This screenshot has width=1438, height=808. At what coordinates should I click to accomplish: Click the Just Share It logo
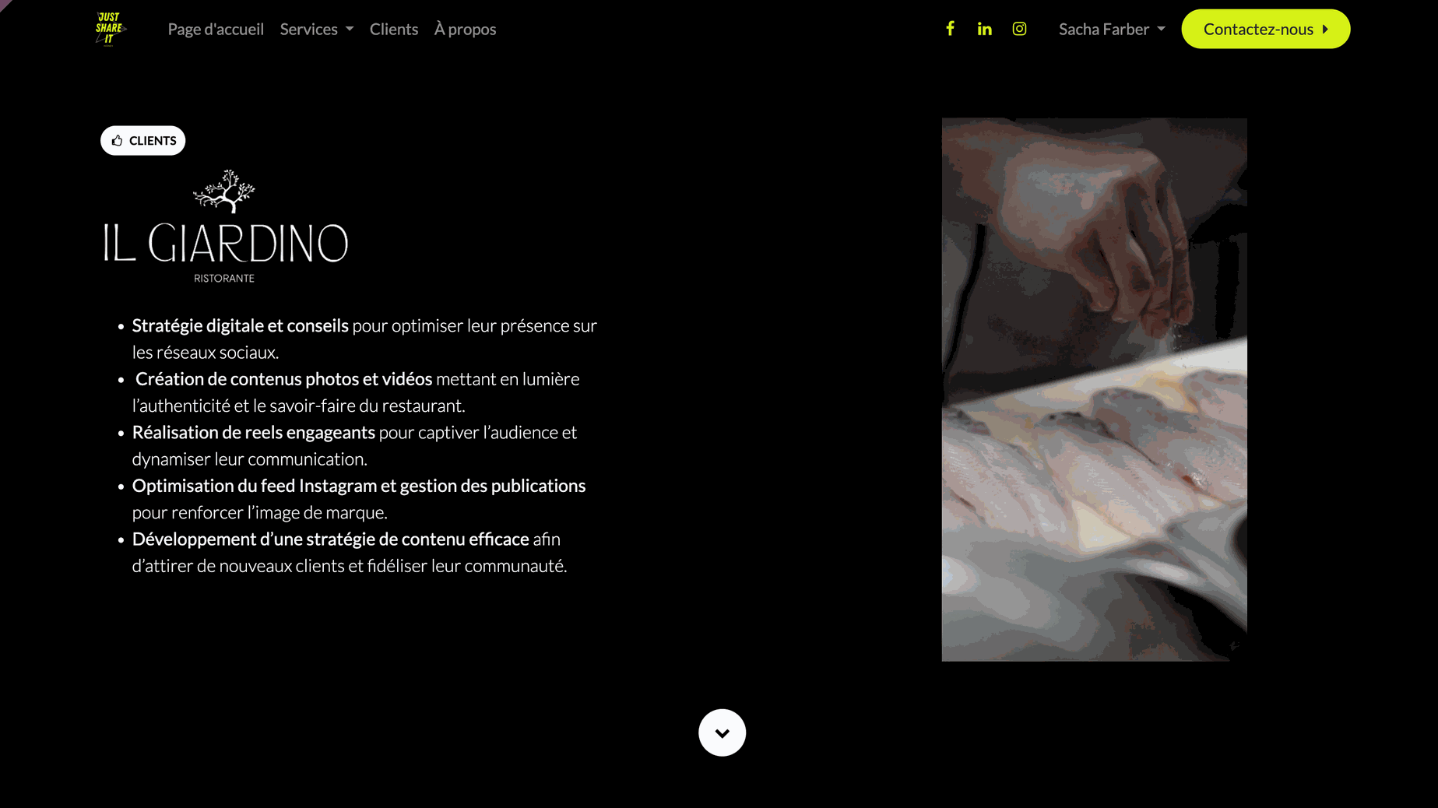click(110, 29)
